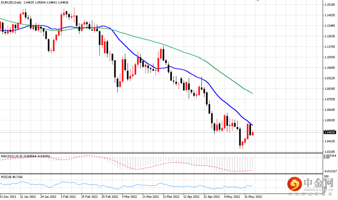Click the 1.10935 price axis label
The height and width of the screenshot is (200, 338).
[330, 57]
